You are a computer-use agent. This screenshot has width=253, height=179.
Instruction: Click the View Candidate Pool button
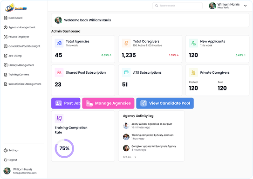[165, 103]
